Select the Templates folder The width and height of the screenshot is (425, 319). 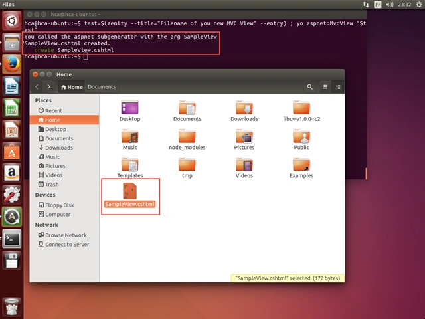tap(130, 167)
